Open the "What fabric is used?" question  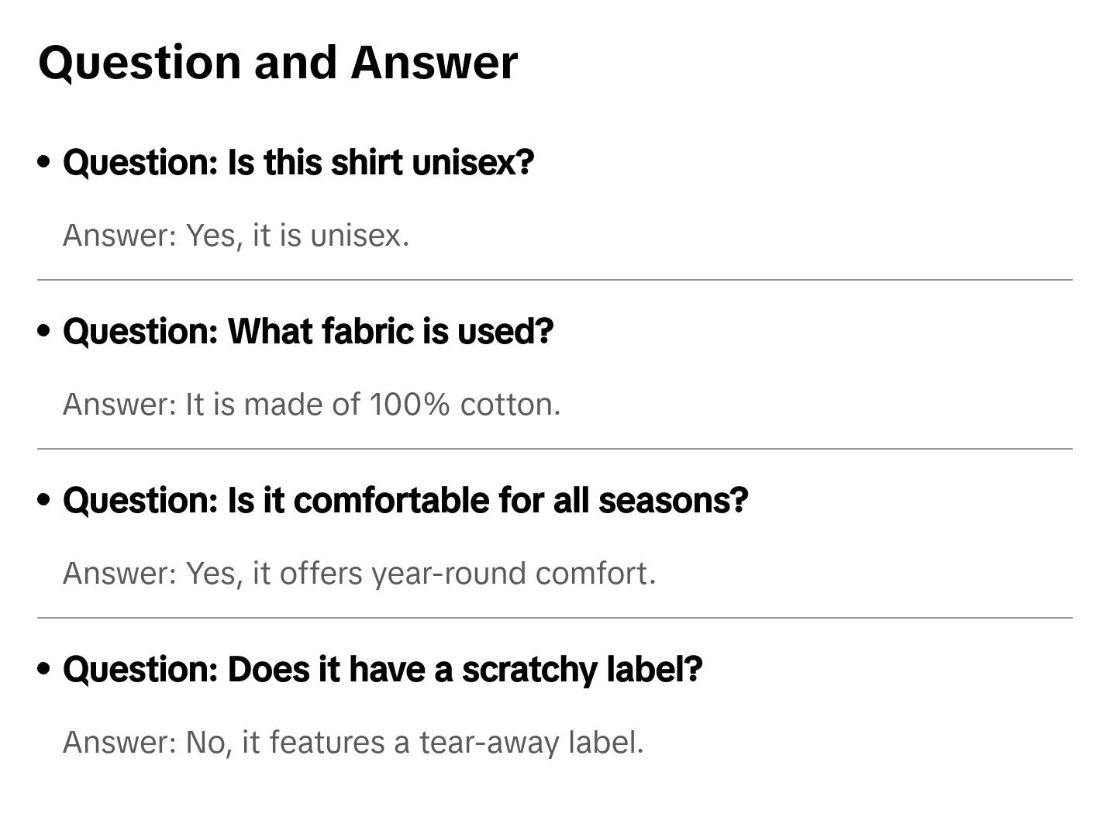click(x=308, y=332)
